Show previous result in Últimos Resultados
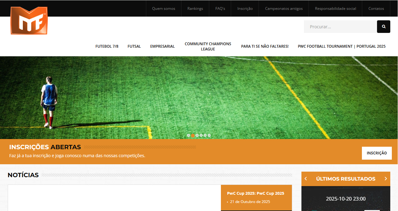Image resolution: width=398 pixels, height=211 pixels. [306, 179]
